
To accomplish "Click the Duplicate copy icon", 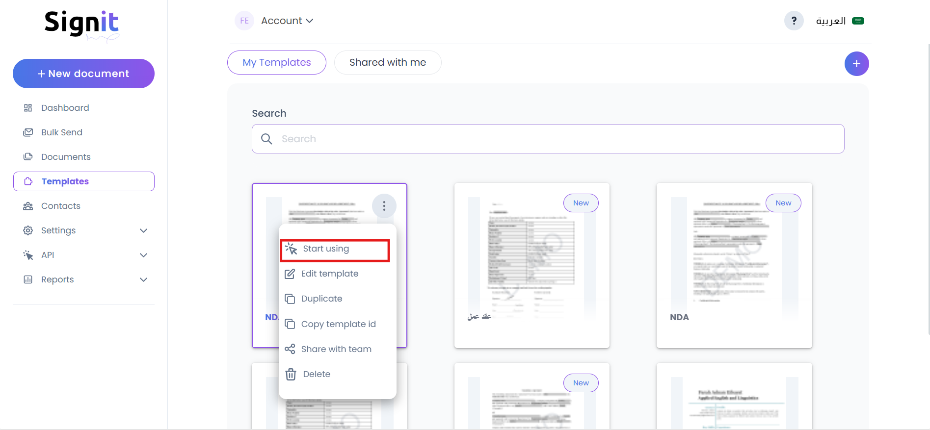I will point(290,299).
